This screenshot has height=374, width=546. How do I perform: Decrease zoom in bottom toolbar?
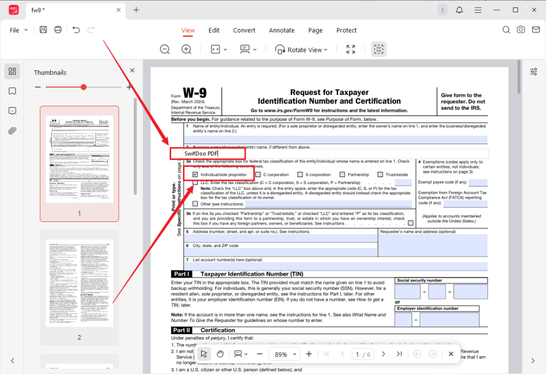tap(260, 354)
